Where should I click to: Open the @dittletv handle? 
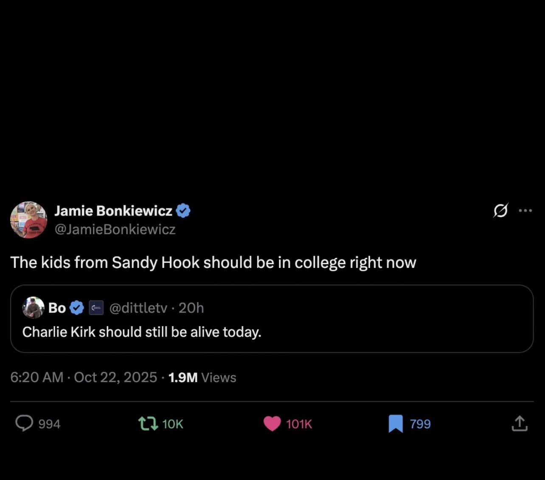click(138, 308)
